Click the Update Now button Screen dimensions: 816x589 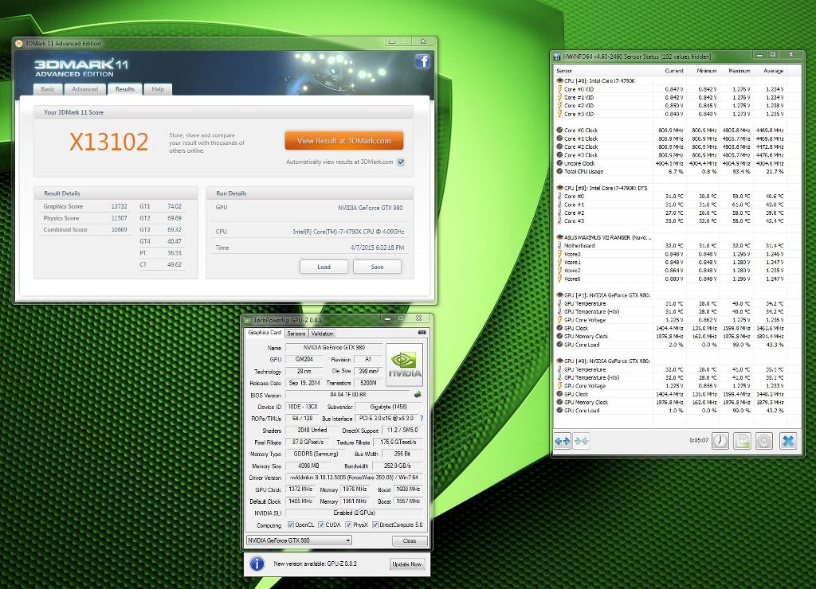point(407,564)
